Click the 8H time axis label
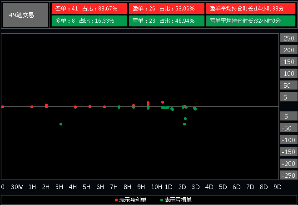Viewport: 298px width, 205px height. pos(127,187)
